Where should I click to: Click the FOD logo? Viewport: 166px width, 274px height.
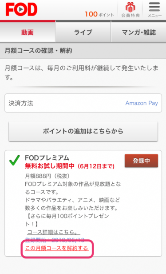pos(21,9)
